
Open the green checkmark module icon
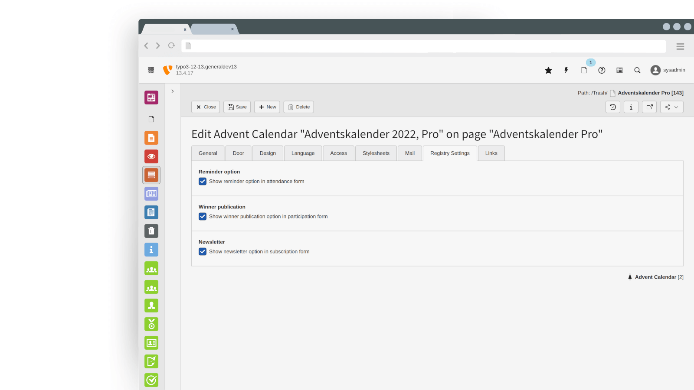(151, 380)
